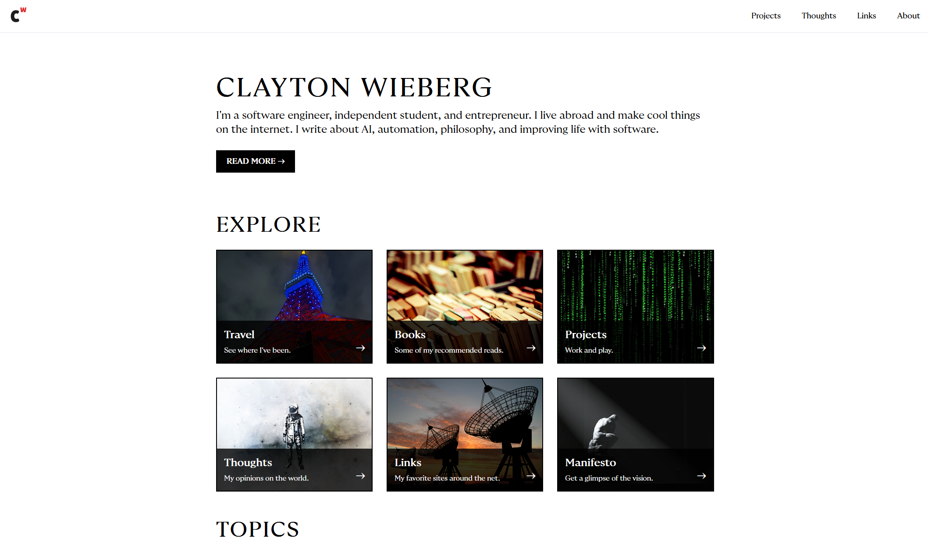928x545 pixels.
Task: Click the CW logo icon top left
Action: point(18,14)
